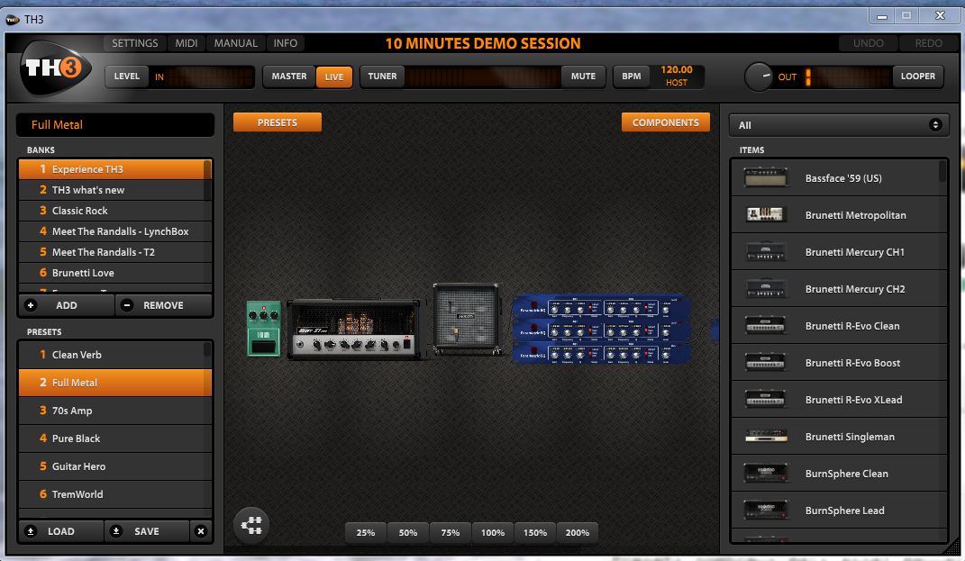The height and width of the screenshot is (561, 965).
Task: Open the rig routing icon
Action: click(x=251, y=525)
